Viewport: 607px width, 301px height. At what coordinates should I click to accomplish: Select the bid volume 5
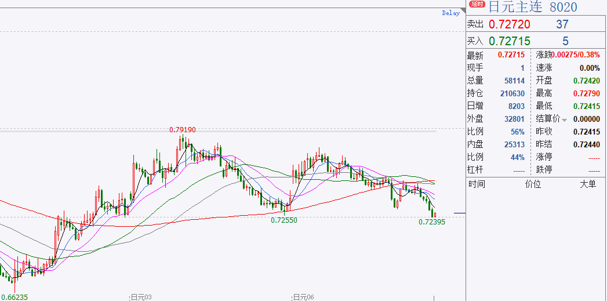[566, 41]
